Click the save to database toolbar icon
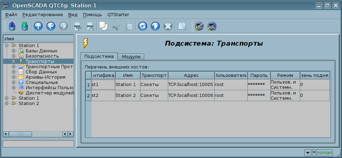This screenshot has width=342, height=158. tap(24, 26)
